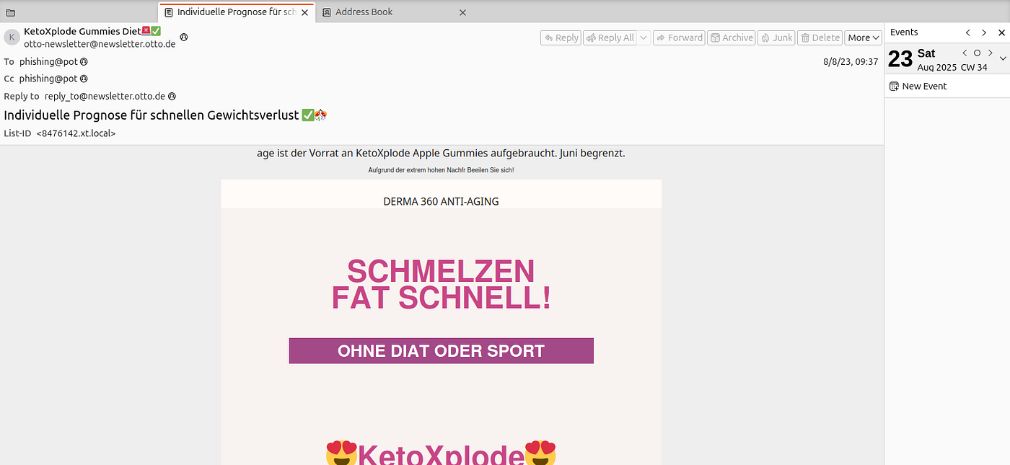Image resolution: width=1010 pixels, height=465 pixels.
Task: Click the CW 34 calendar week label
Action: pyautogui.click(x=974, y=67)
